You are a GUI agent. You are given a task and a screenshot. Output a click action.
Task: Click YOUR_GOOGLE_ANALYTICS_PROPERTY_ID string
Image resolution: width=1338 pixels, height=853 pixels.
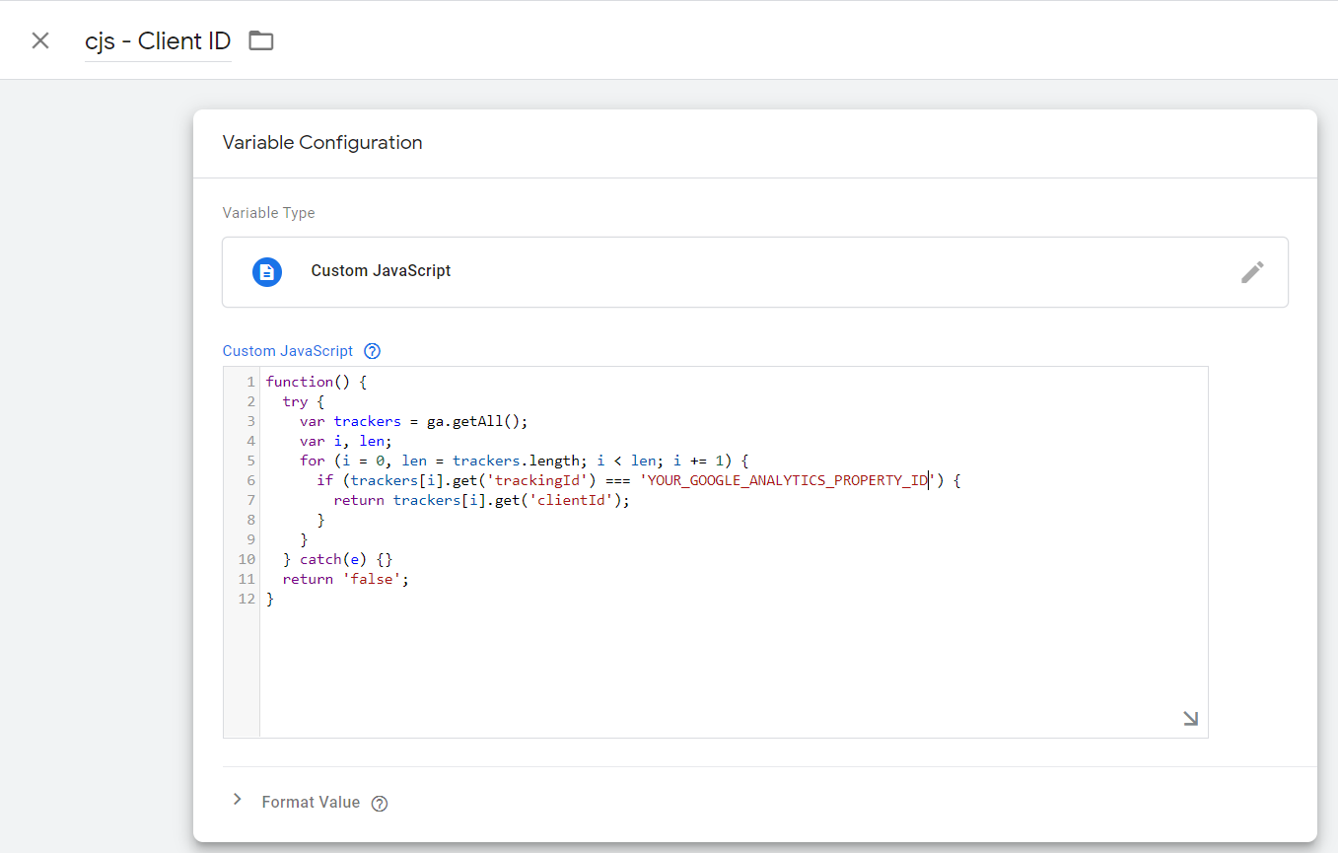pos(788,480)
